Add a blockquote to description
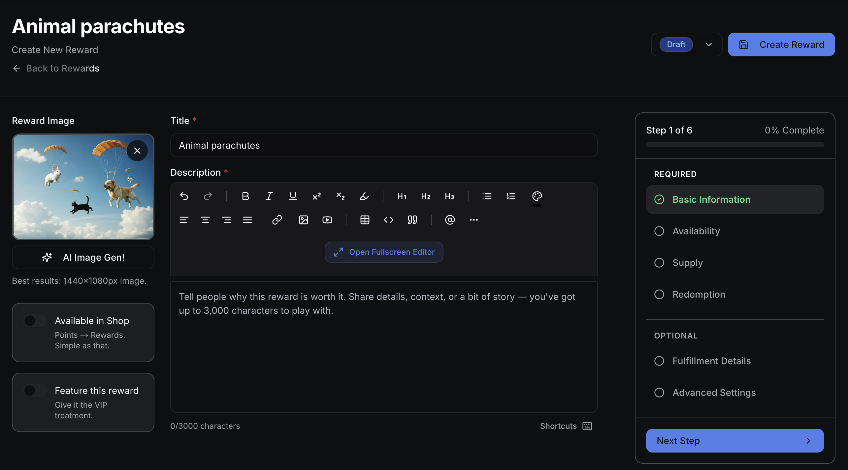The image size is (848, 470). click(412, 220)
